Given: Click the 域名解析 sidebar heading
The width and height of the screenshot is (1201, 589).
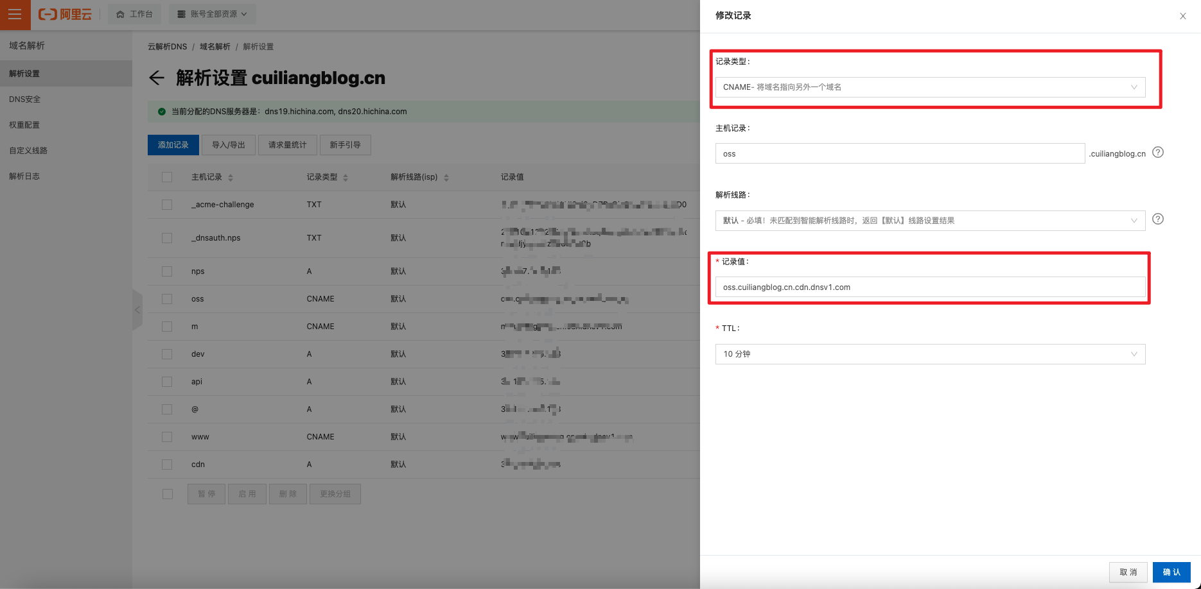Looking at the screenshot, I should click(27, 46).
